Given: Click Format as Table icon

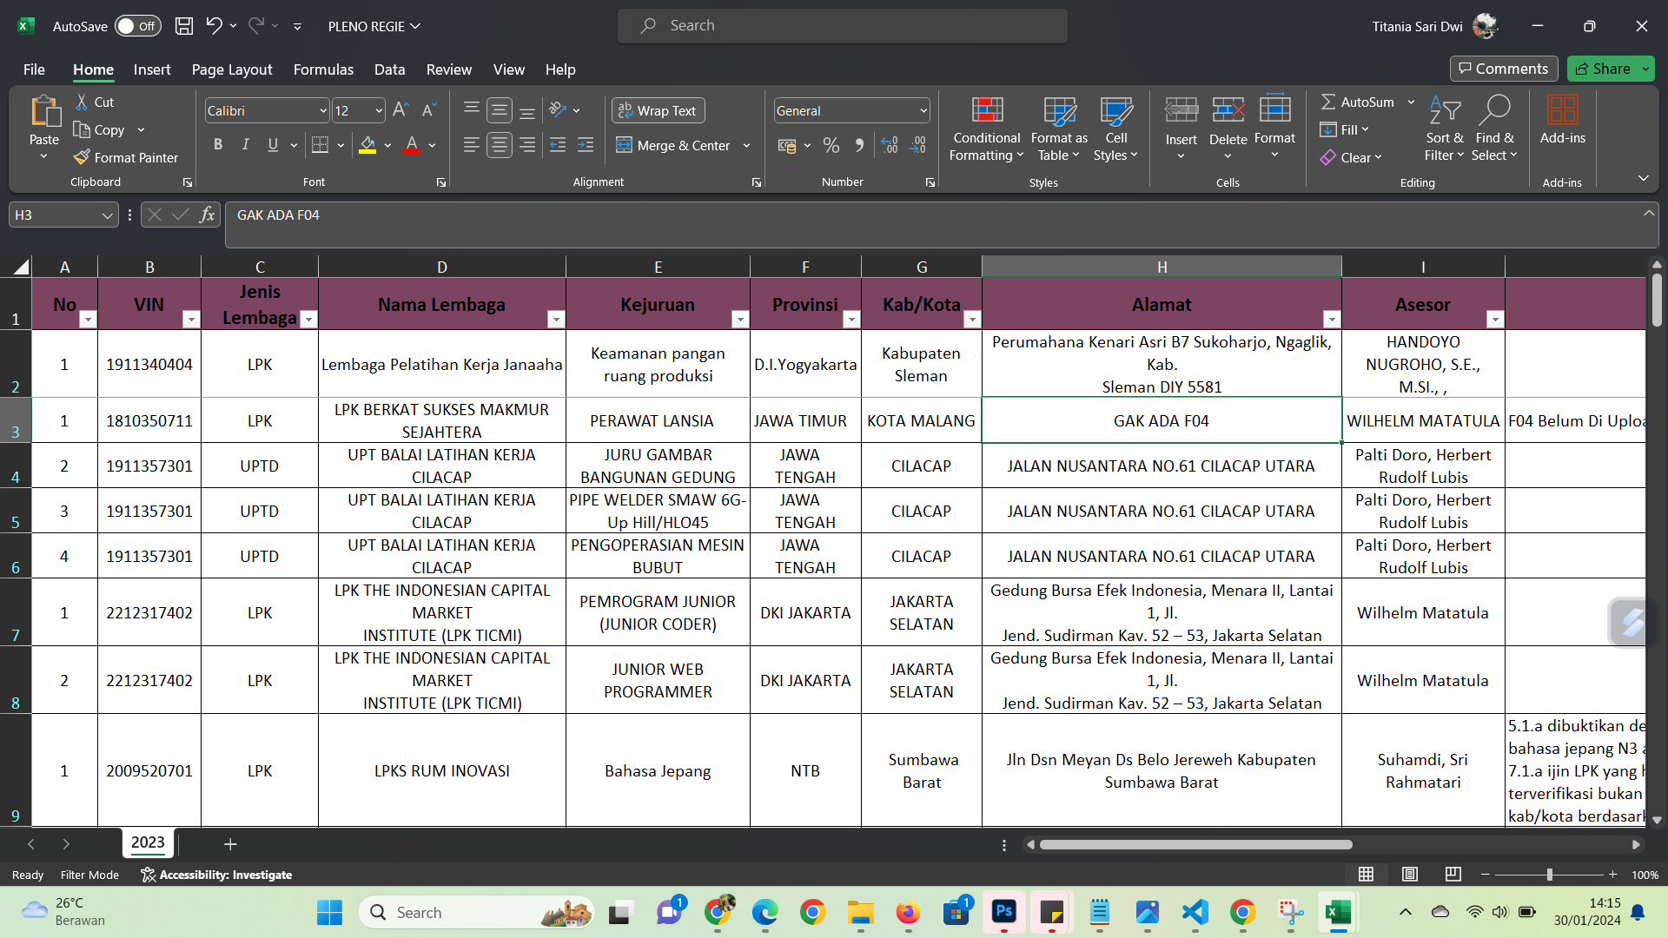Looking at the screenshot, I should pyautogui.click(x=1059, y=129).
